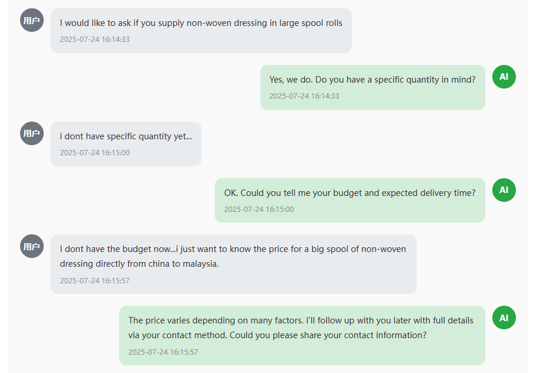Click the 'i dont have specific quantity yet' text
Image resolution: width=536 pixels, height=373 pixels.
coord(126,136)
